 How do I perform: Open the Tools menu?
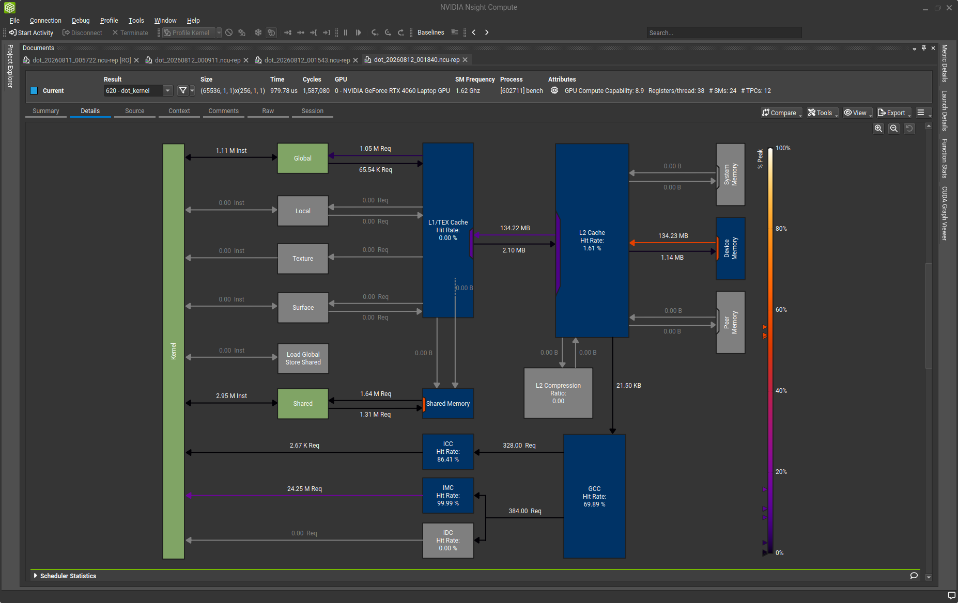(x=136, y=21)
